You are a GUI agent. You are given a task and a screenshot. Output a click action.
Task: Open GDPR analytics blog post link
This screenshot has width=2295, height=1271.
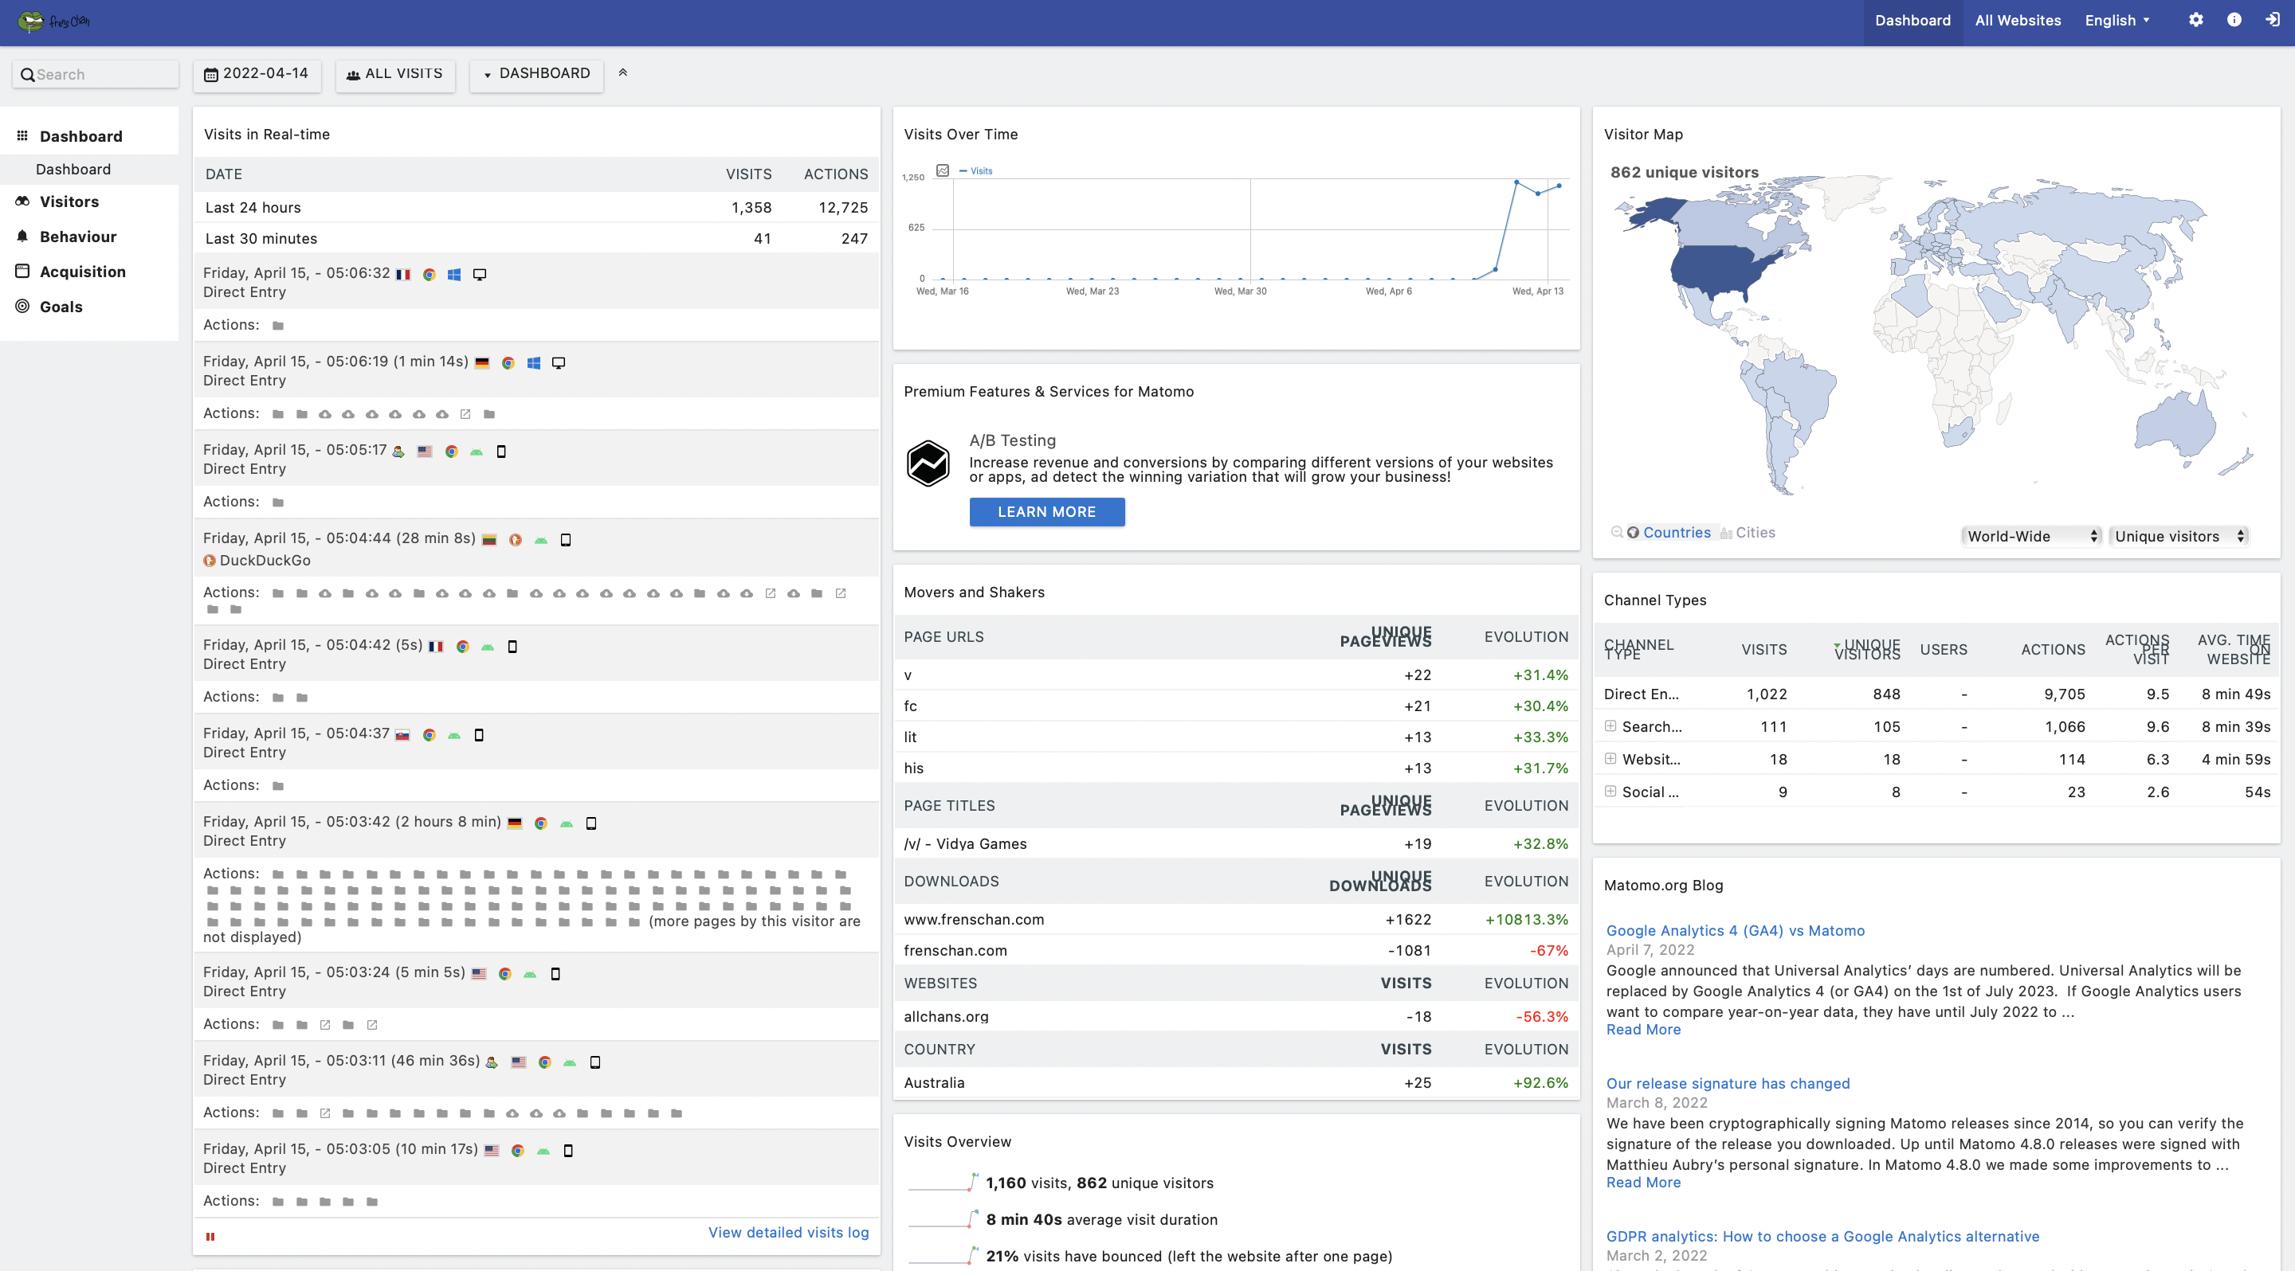(1822, 1236)
